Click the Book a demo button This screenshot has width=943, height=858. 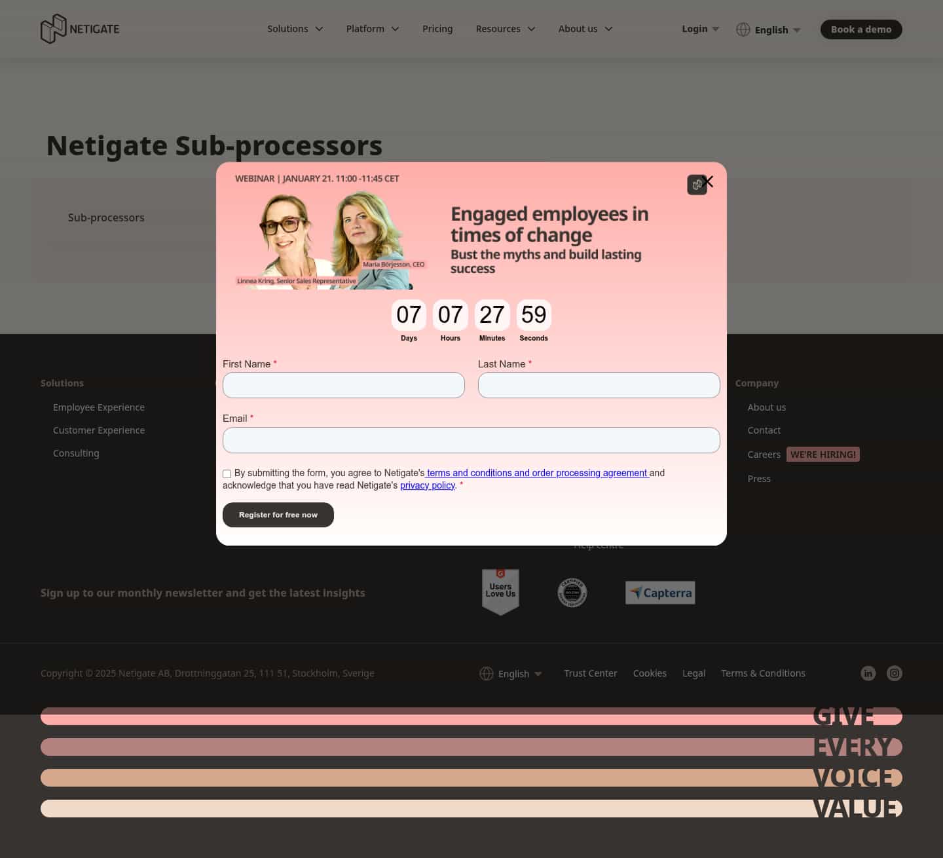click(x=860, y=29)
